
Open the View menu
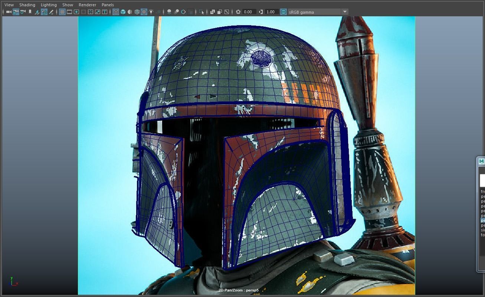pyautogui.click(x=9, y=5)
